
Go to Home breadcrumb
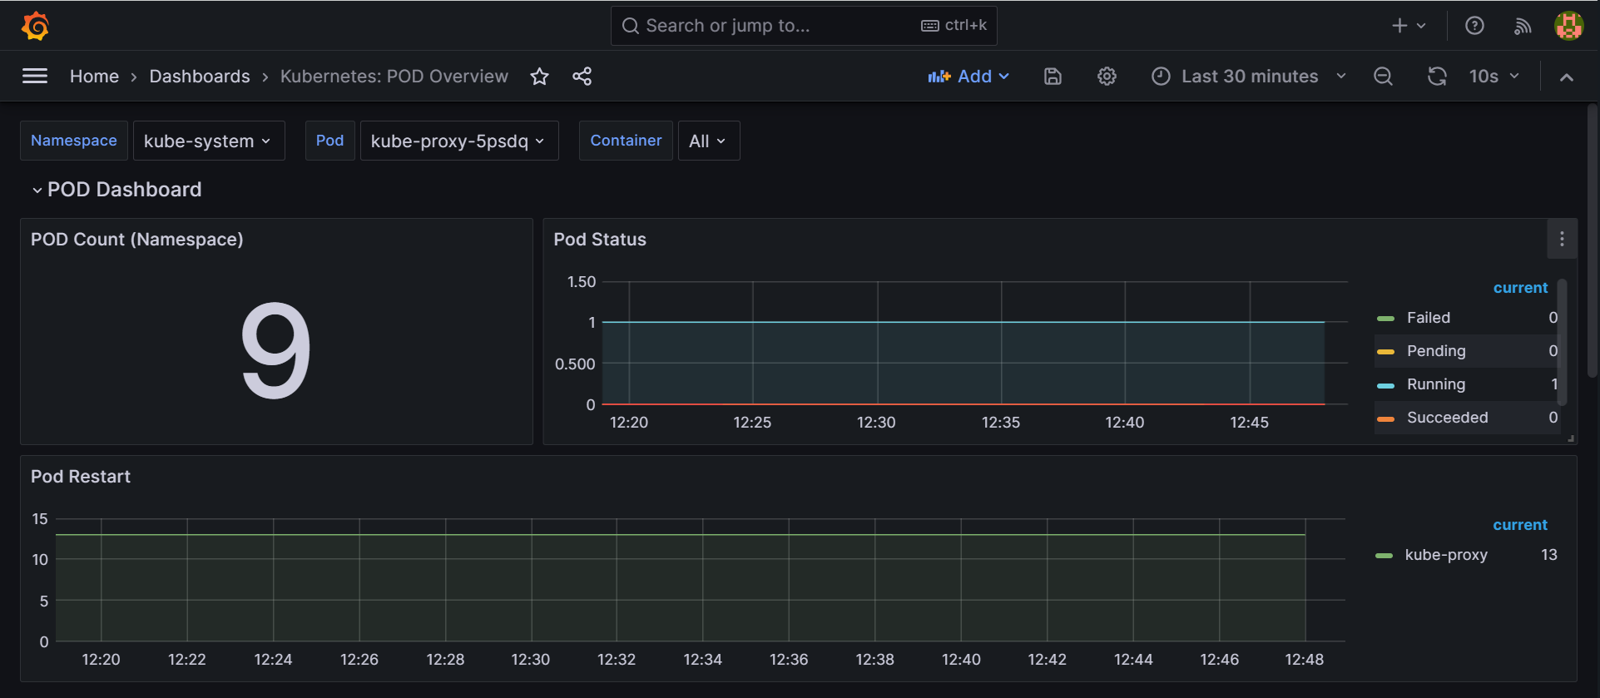click(x=94, y=77)
